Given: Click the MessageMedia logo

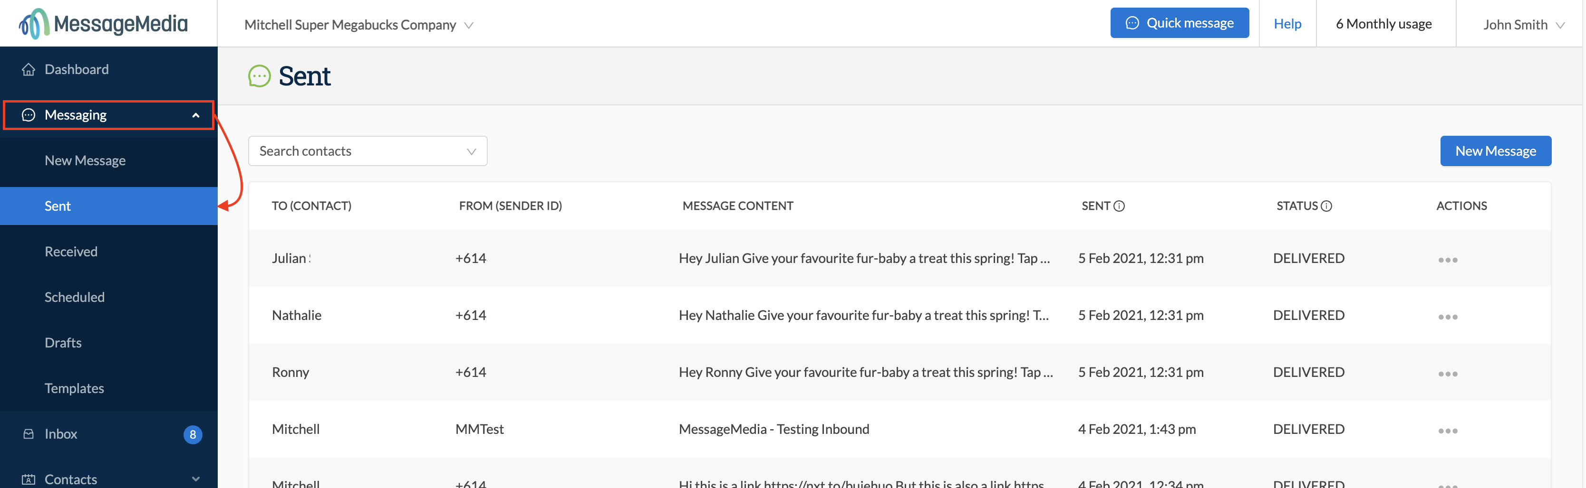Looking at the screenshot, I should [104, 24].
